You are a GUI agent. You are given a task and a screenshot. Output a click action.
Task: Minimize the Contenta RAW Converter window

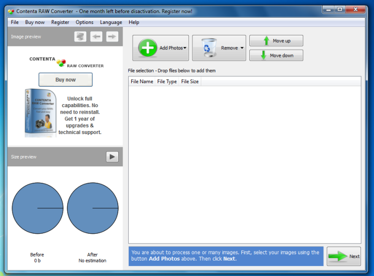pos(329,9)
